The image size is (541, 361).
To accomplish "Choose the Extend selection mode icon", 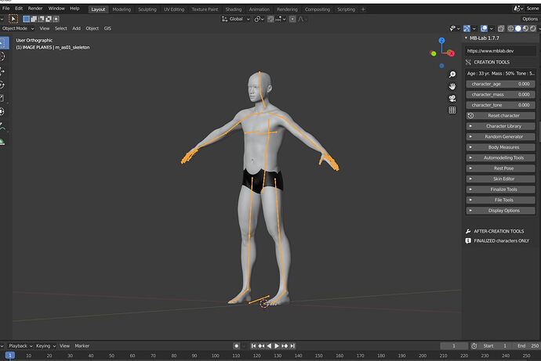I will tap(34, 19).
